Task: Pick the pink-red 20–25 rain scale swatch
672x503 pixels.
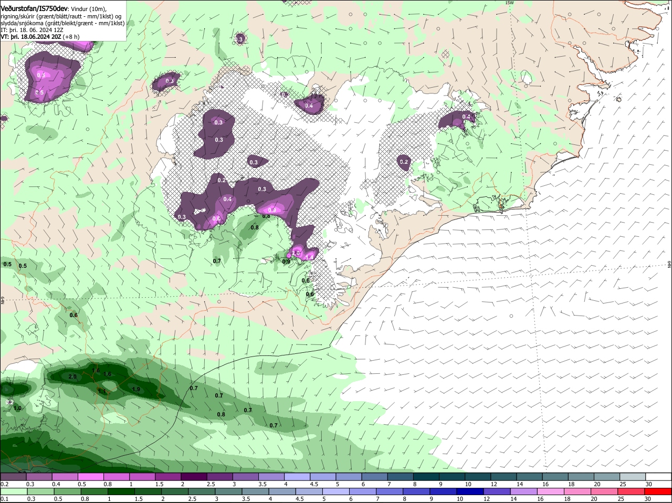Action: pos(604,491)
